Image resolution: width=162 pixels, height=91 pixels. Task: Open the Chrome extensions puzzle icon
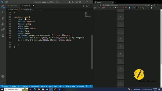152,5
